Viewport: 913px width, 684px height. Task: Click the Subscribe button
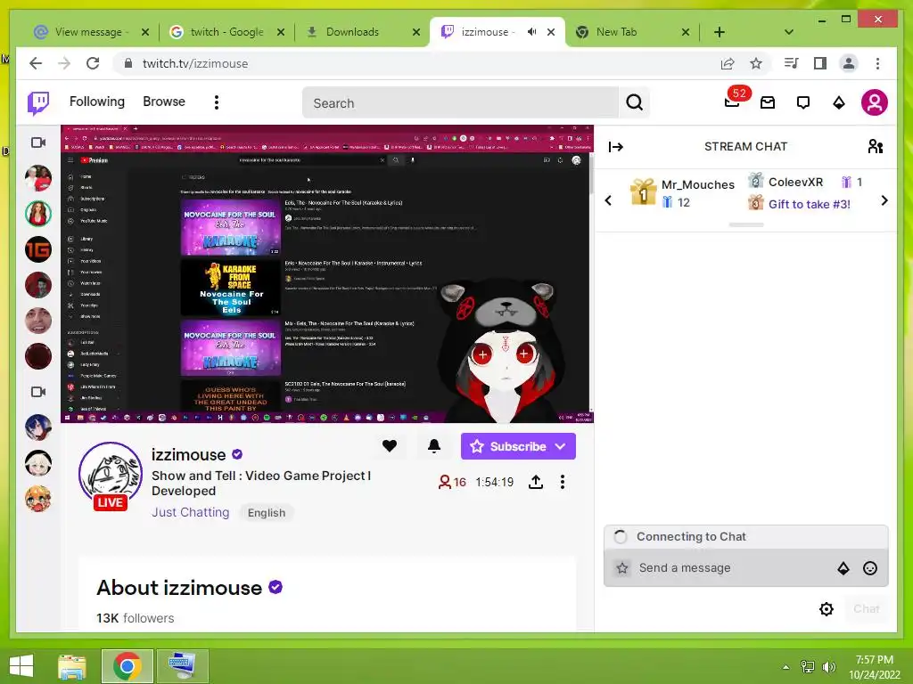pyautogui.click(x=509, y=446)
